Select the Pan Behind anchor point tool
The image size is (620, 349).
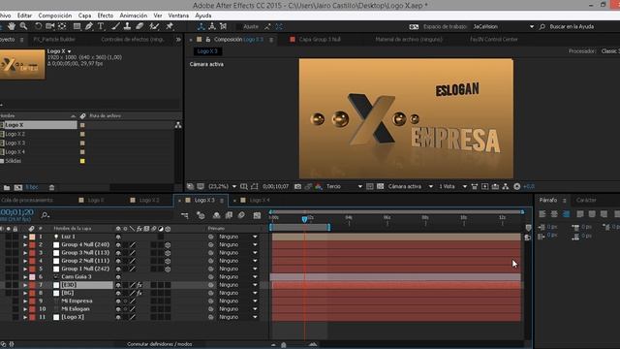(62, 26)
